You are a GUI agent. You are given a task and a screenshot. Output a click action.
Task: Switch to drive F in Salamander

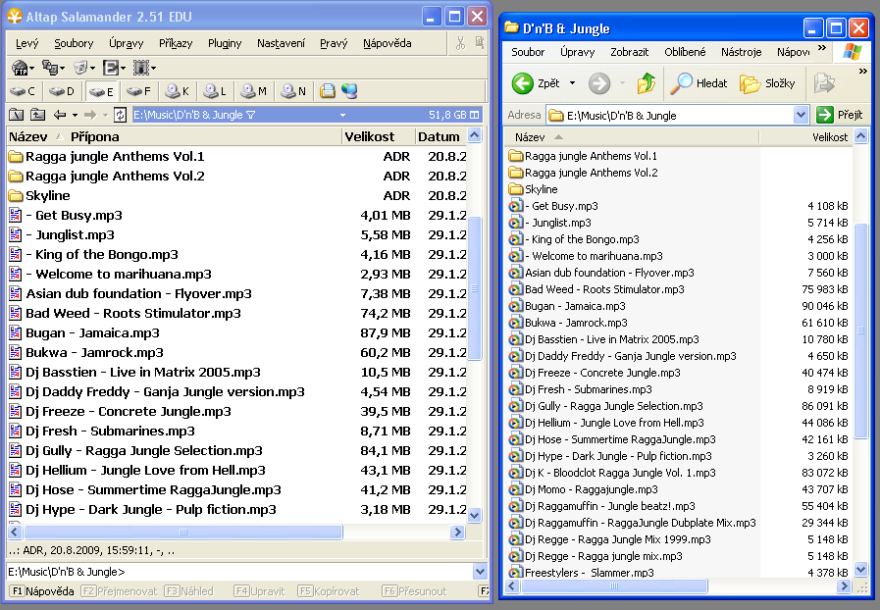[138, 91]
